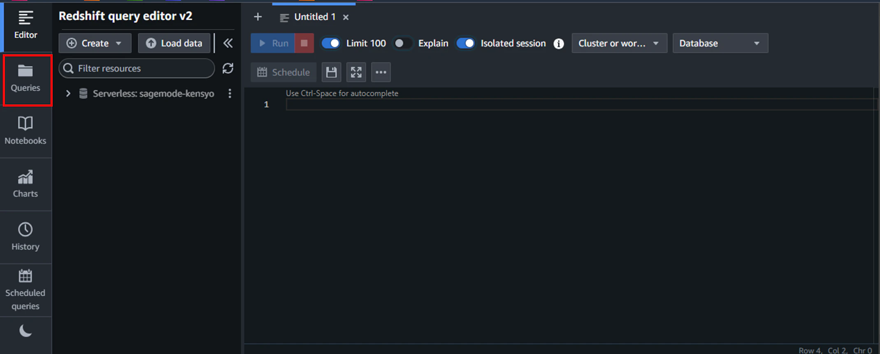Screen dimensions: 880x354
Task: Select the Serverless: sagemode-kensyo resource
Action: 153,94
